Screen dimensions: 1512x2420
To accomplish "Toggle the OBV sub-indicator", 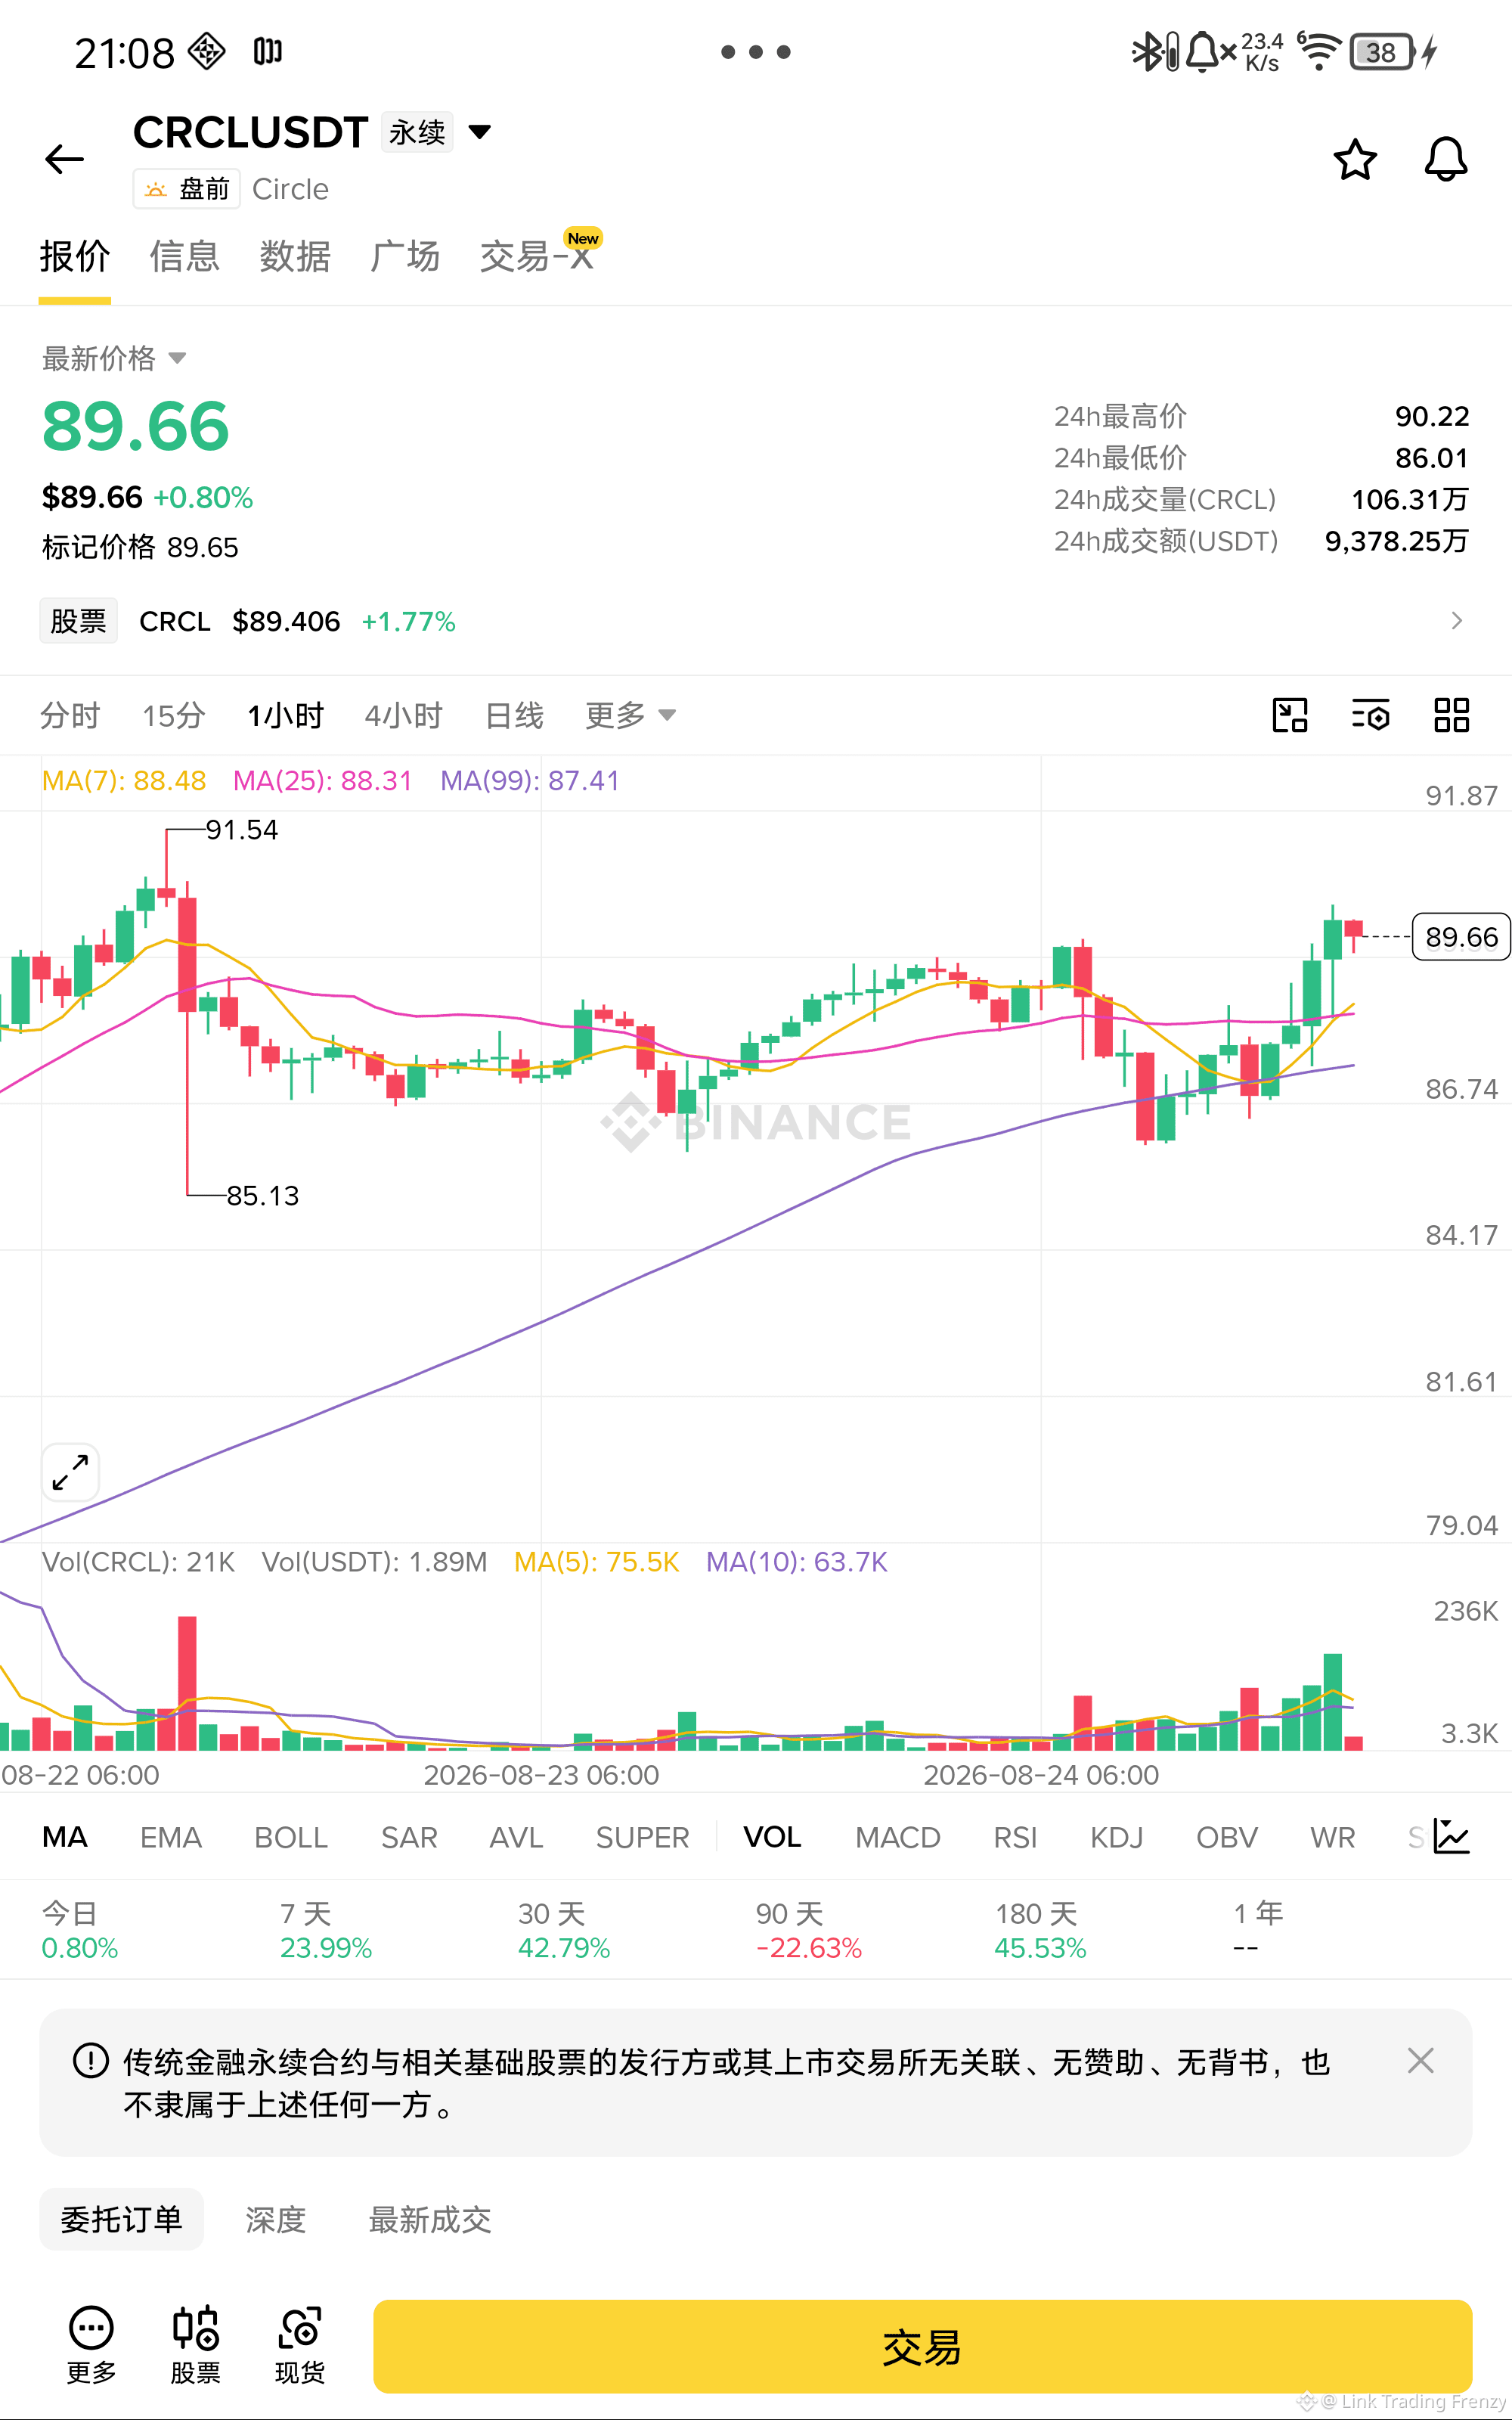I will [x=1227, y=1837].
